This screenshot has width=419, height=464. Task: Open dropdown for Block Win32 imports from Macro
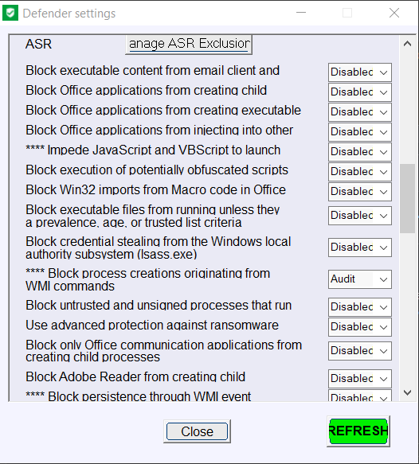coord(360,192)
